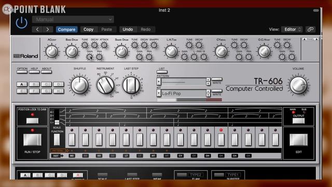
Task: Select pattern bank D
Action: pos(59,84)
